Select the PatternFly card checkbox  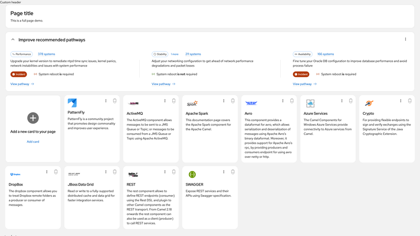coord(114,101)
